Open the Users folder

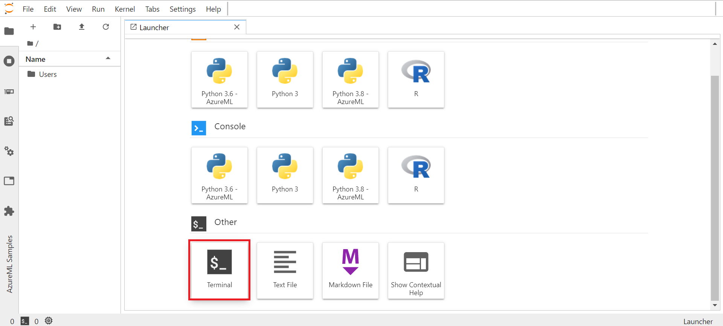[70, 74]
